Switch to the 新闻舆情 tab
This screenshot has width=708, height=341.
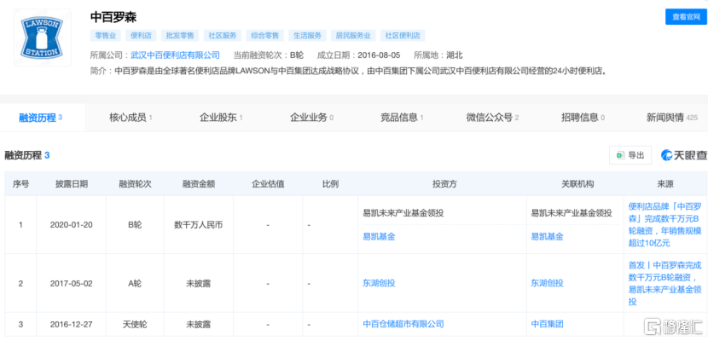pos(672,118)
